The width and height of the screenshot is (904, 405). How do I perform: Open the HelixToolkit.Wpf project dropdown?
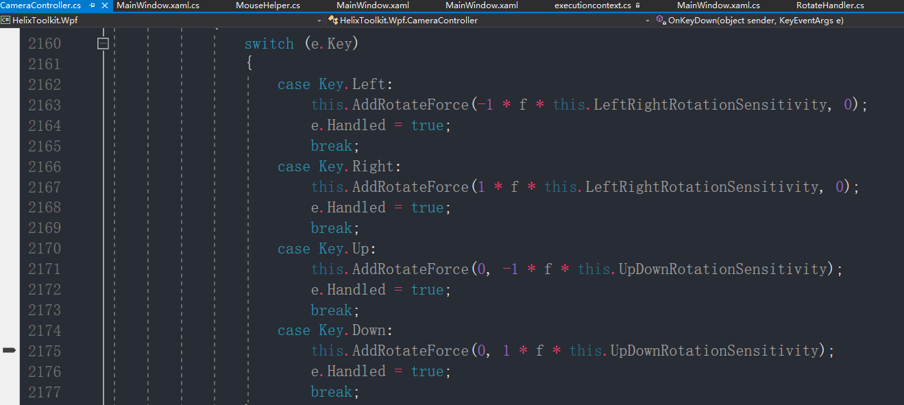click(319, 21)
